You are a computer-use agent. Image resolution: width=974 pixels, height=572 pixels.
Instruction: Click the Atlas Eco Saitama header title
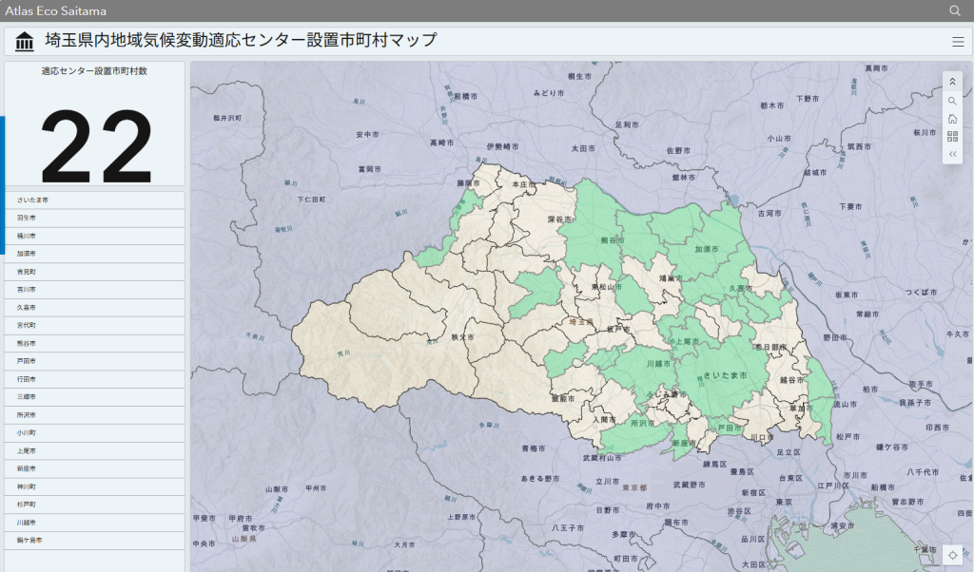point(56,10)
